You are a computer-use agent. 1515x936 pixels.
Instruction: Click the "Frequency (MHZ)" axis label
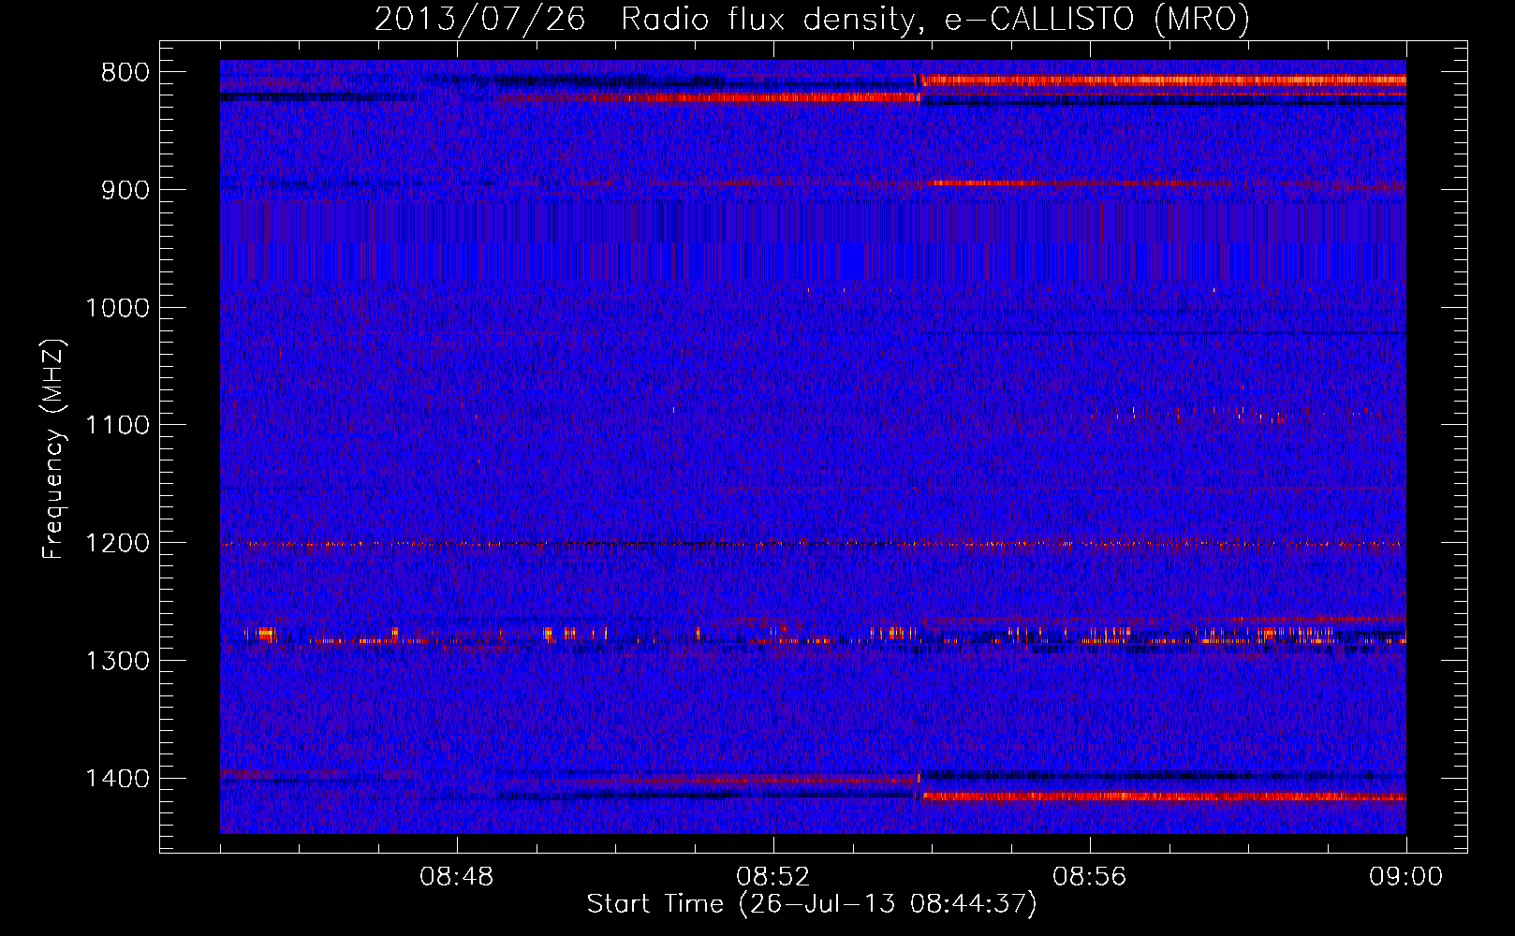(53, 449)
